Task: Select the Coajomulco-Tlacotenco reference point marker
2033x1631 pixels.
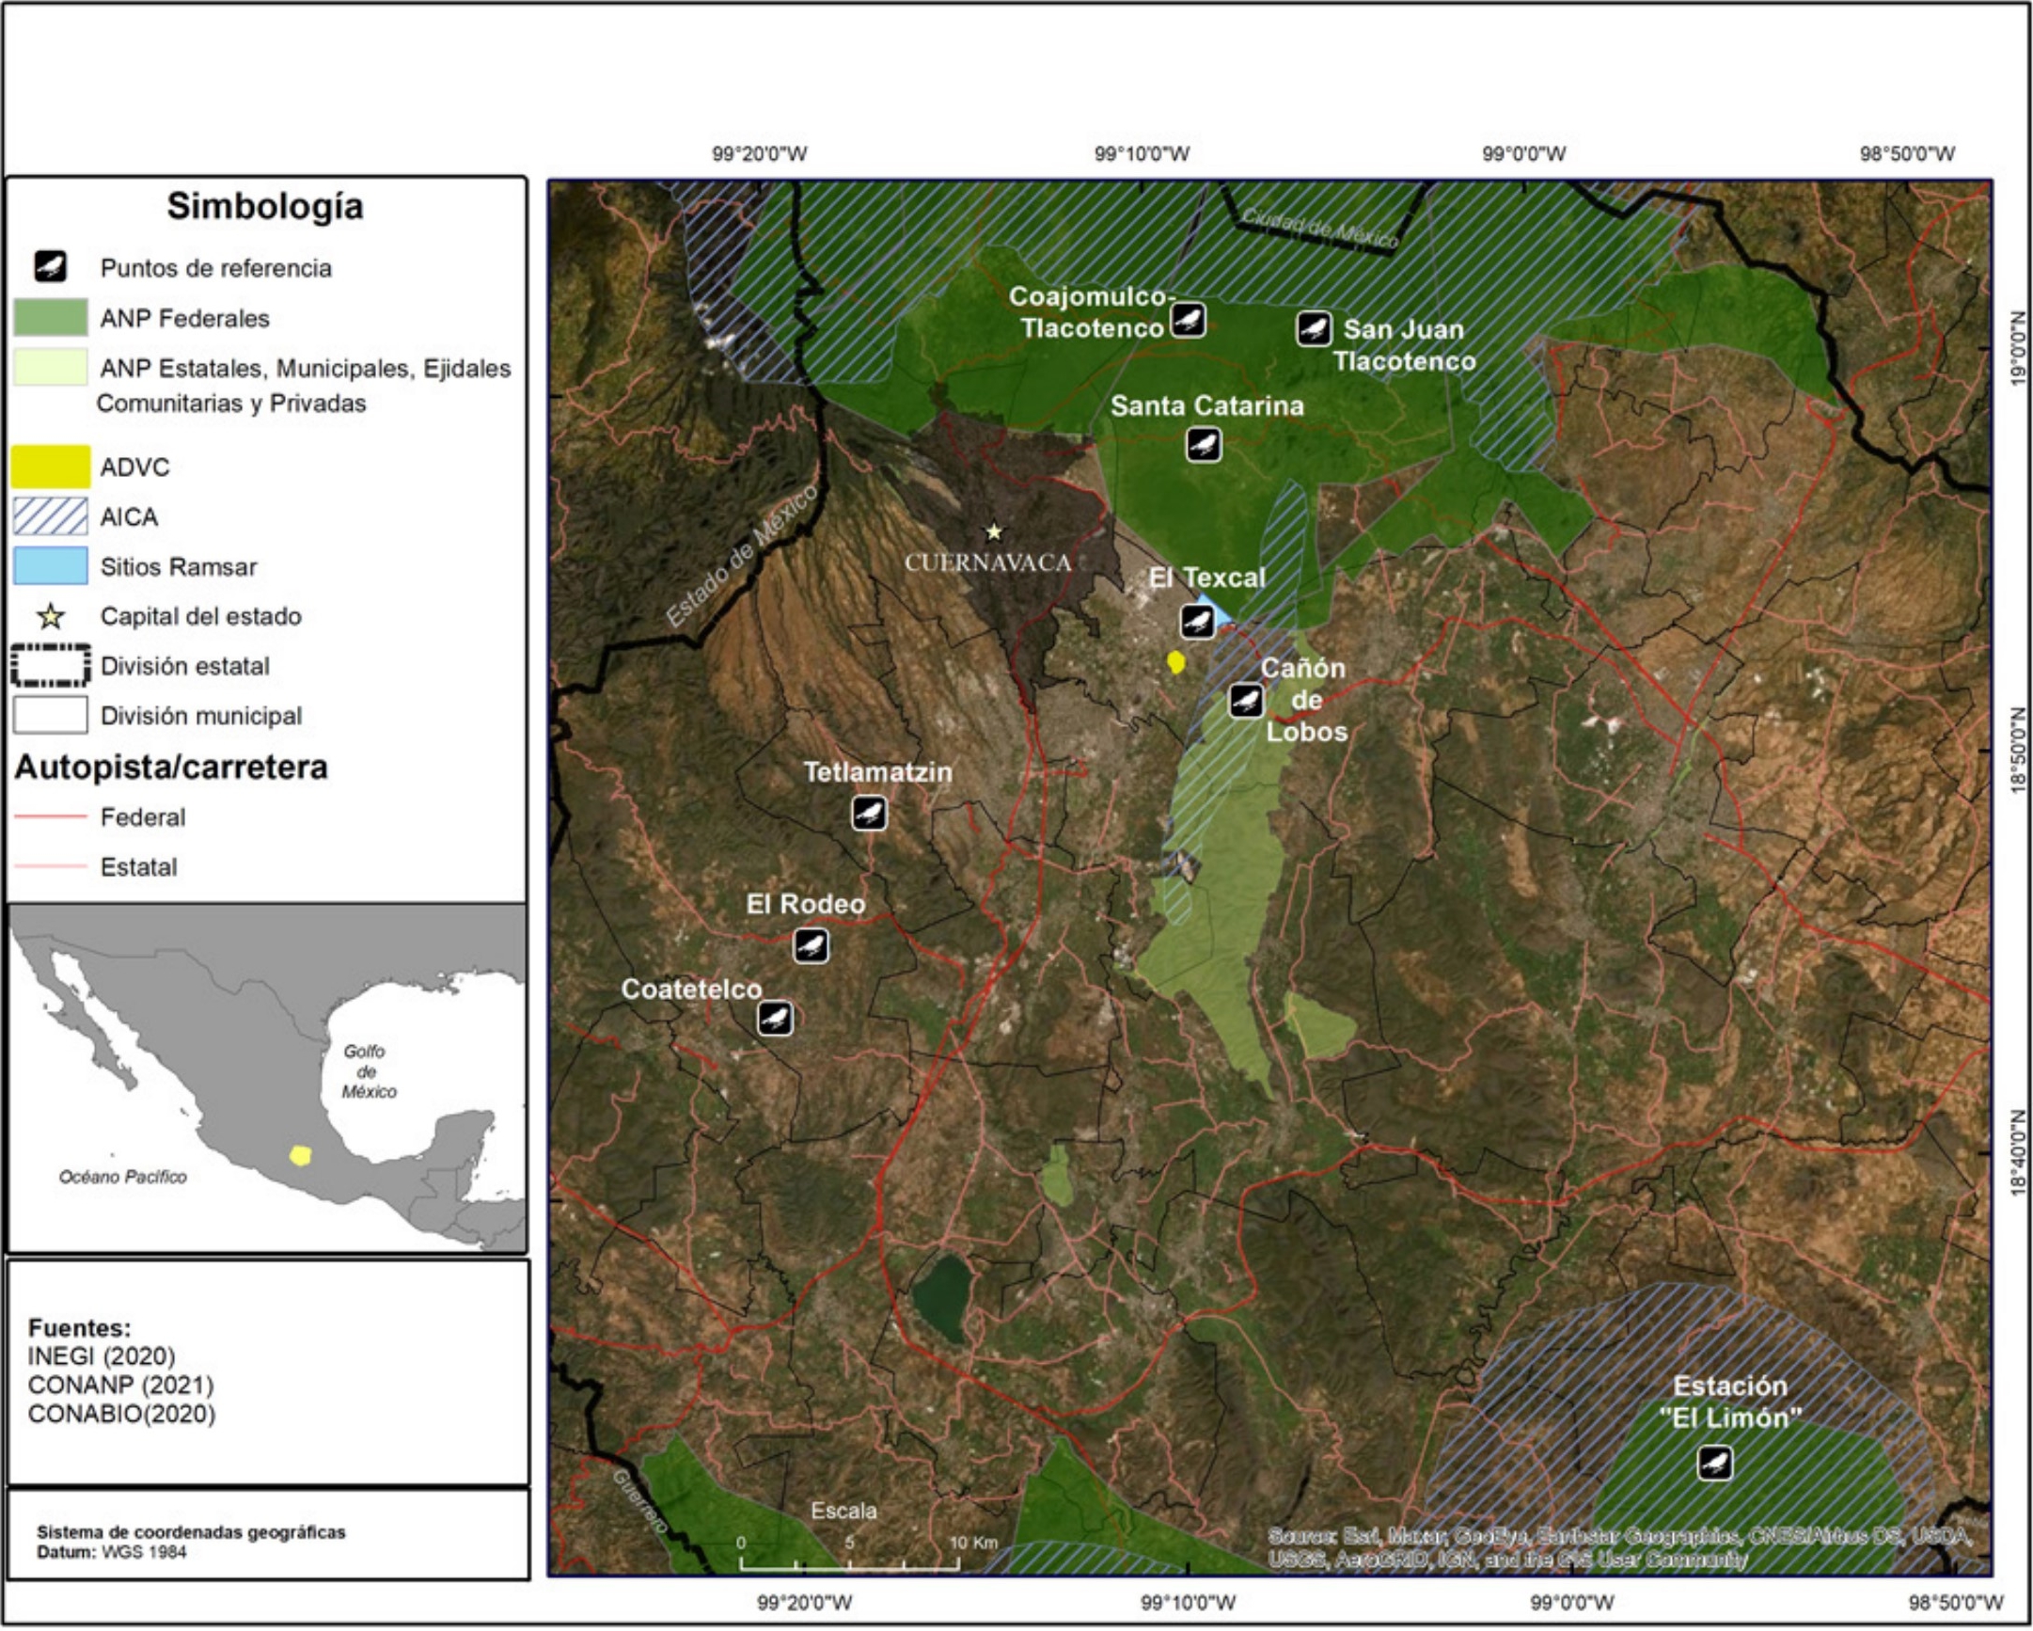Action: coord(1189,320)
